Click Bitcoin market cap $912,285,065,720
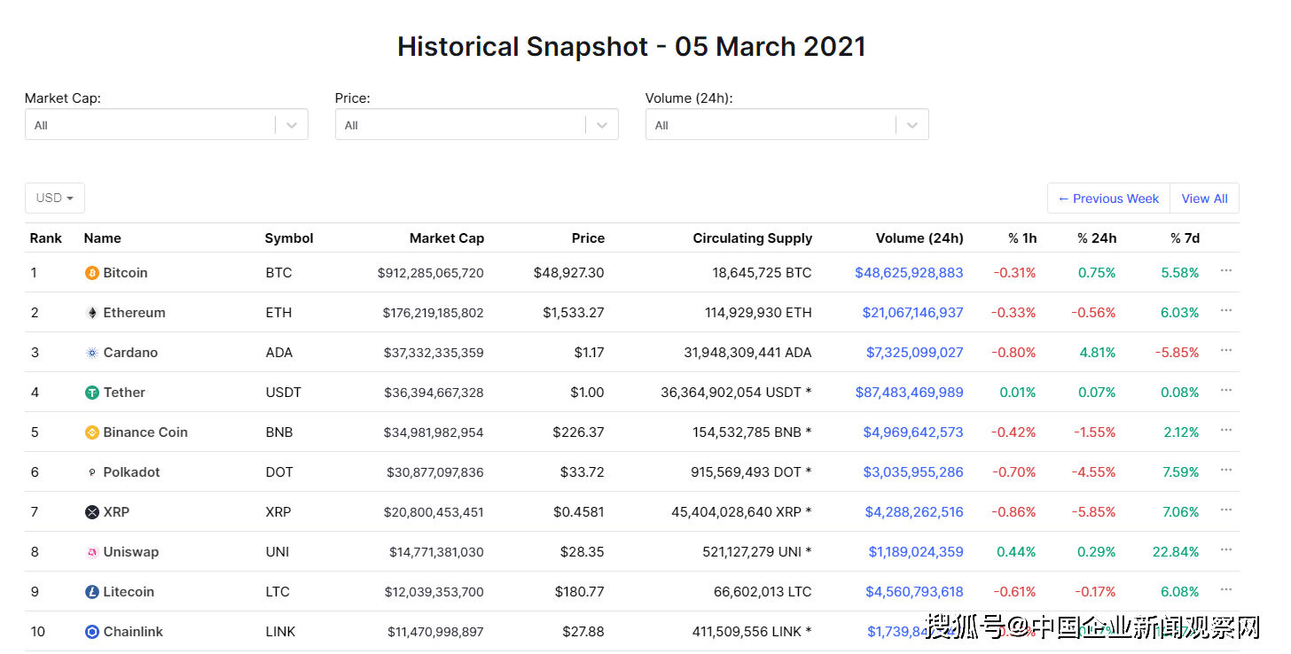The width and height of the screenshot is (1291, 654). coord(431,273)
